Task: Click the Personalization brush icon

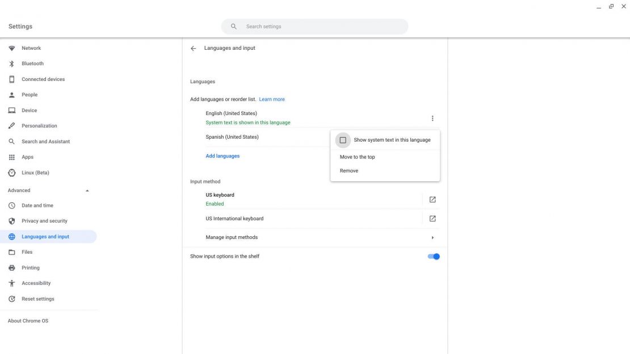Action: click(x=11, y=125)
